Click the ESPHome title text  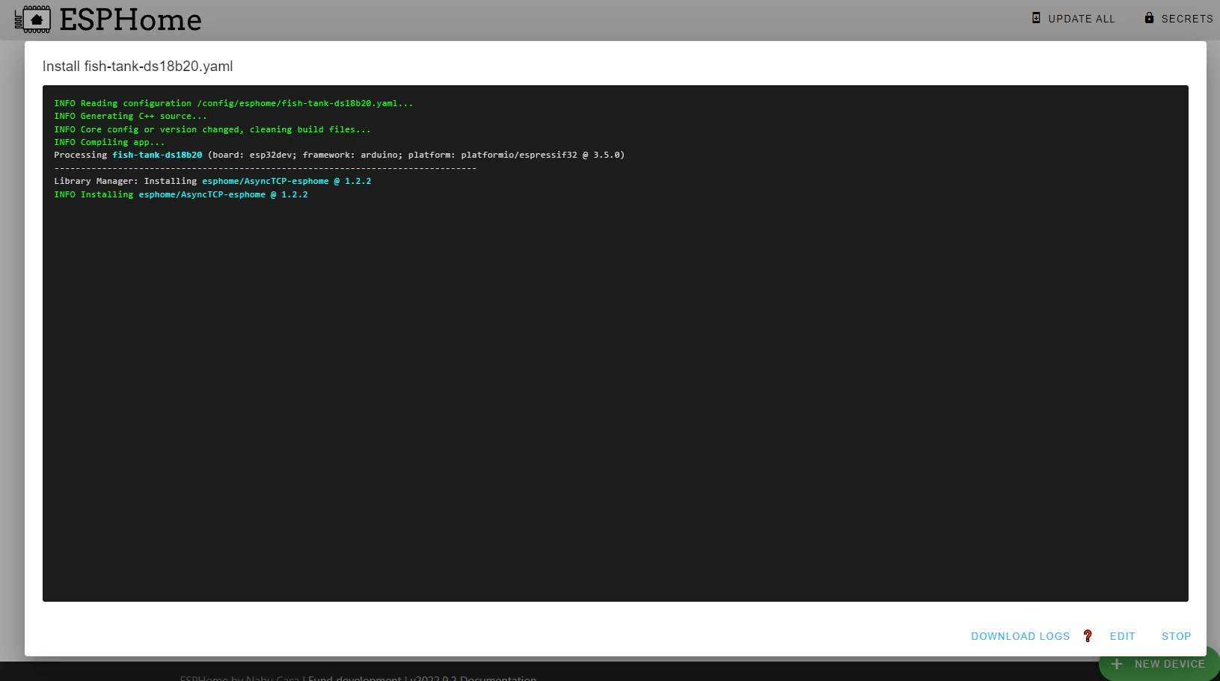131,19
